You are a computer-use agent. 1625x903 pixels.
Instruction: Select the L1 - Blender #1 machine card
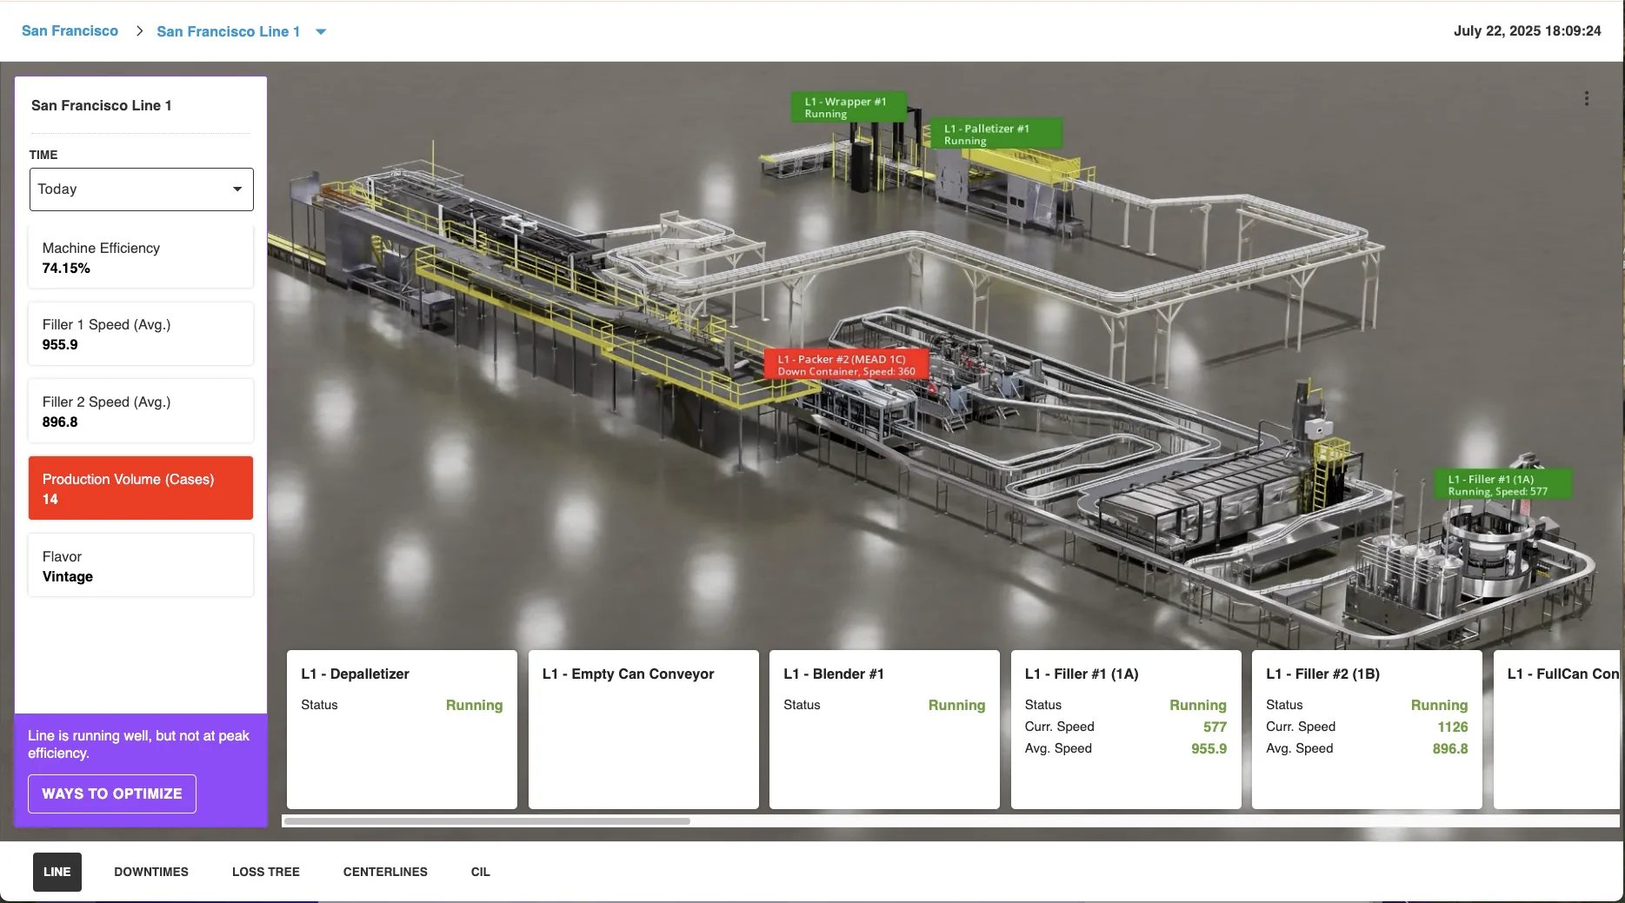tap(884, 730)
